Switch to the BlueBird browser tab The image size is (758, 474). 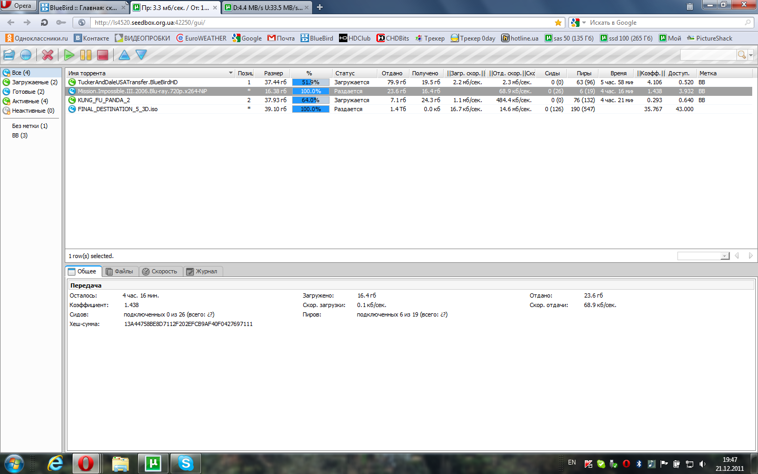coord(83,8)
